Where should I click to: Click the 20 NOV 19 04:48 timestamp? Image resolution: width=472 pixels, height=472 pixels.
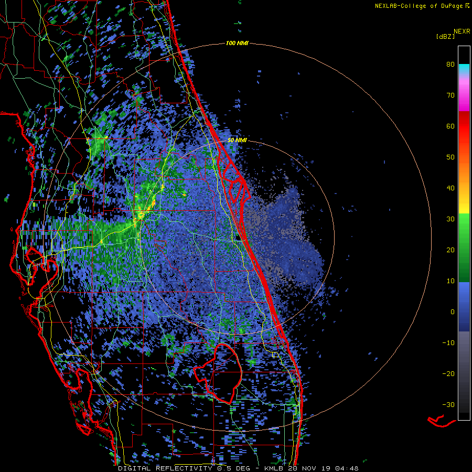tap(323, 468)
